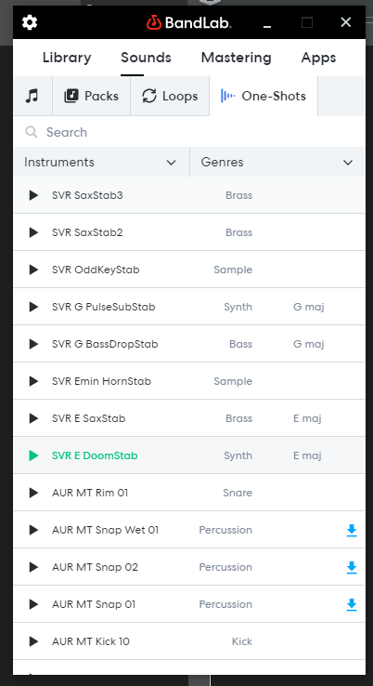The width and height of the screenshot is (373, 686).
Task: Click Kick tag on AUR MT Kick 10
Action: (242, 641)
